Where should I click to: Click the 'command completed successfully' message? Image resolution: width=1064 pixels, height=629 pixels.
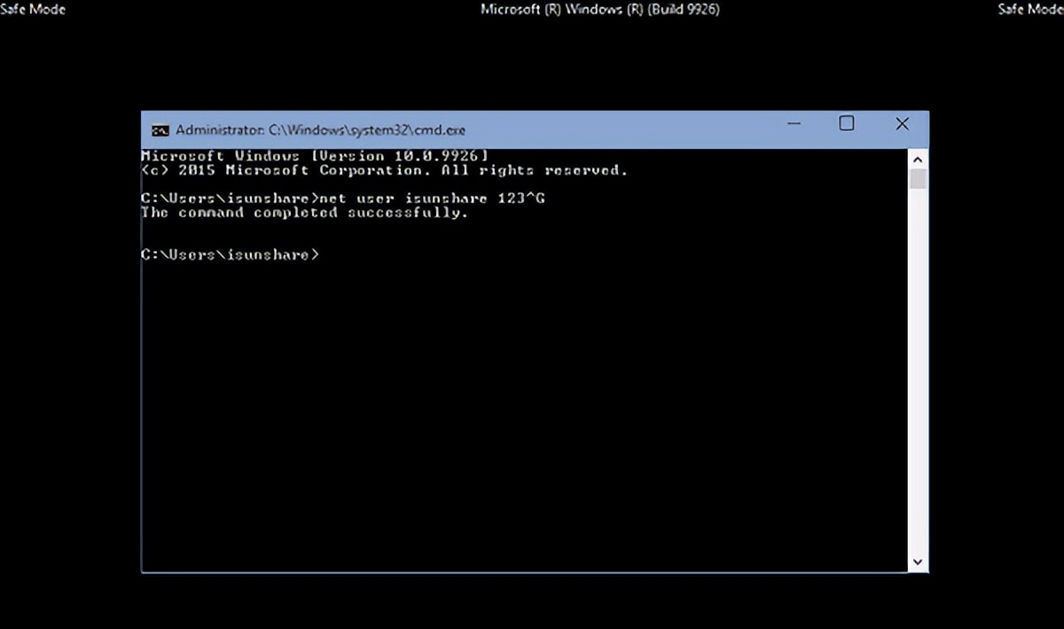(304, 213)
